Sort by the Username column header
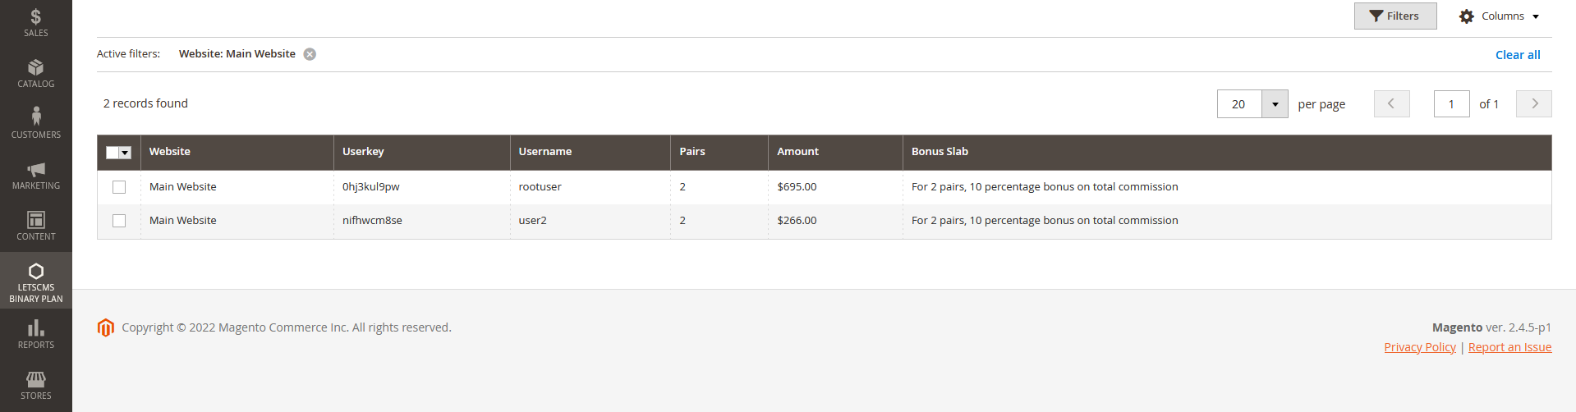This screenshot has height=412, width=1576. click(x=545, y=152)
